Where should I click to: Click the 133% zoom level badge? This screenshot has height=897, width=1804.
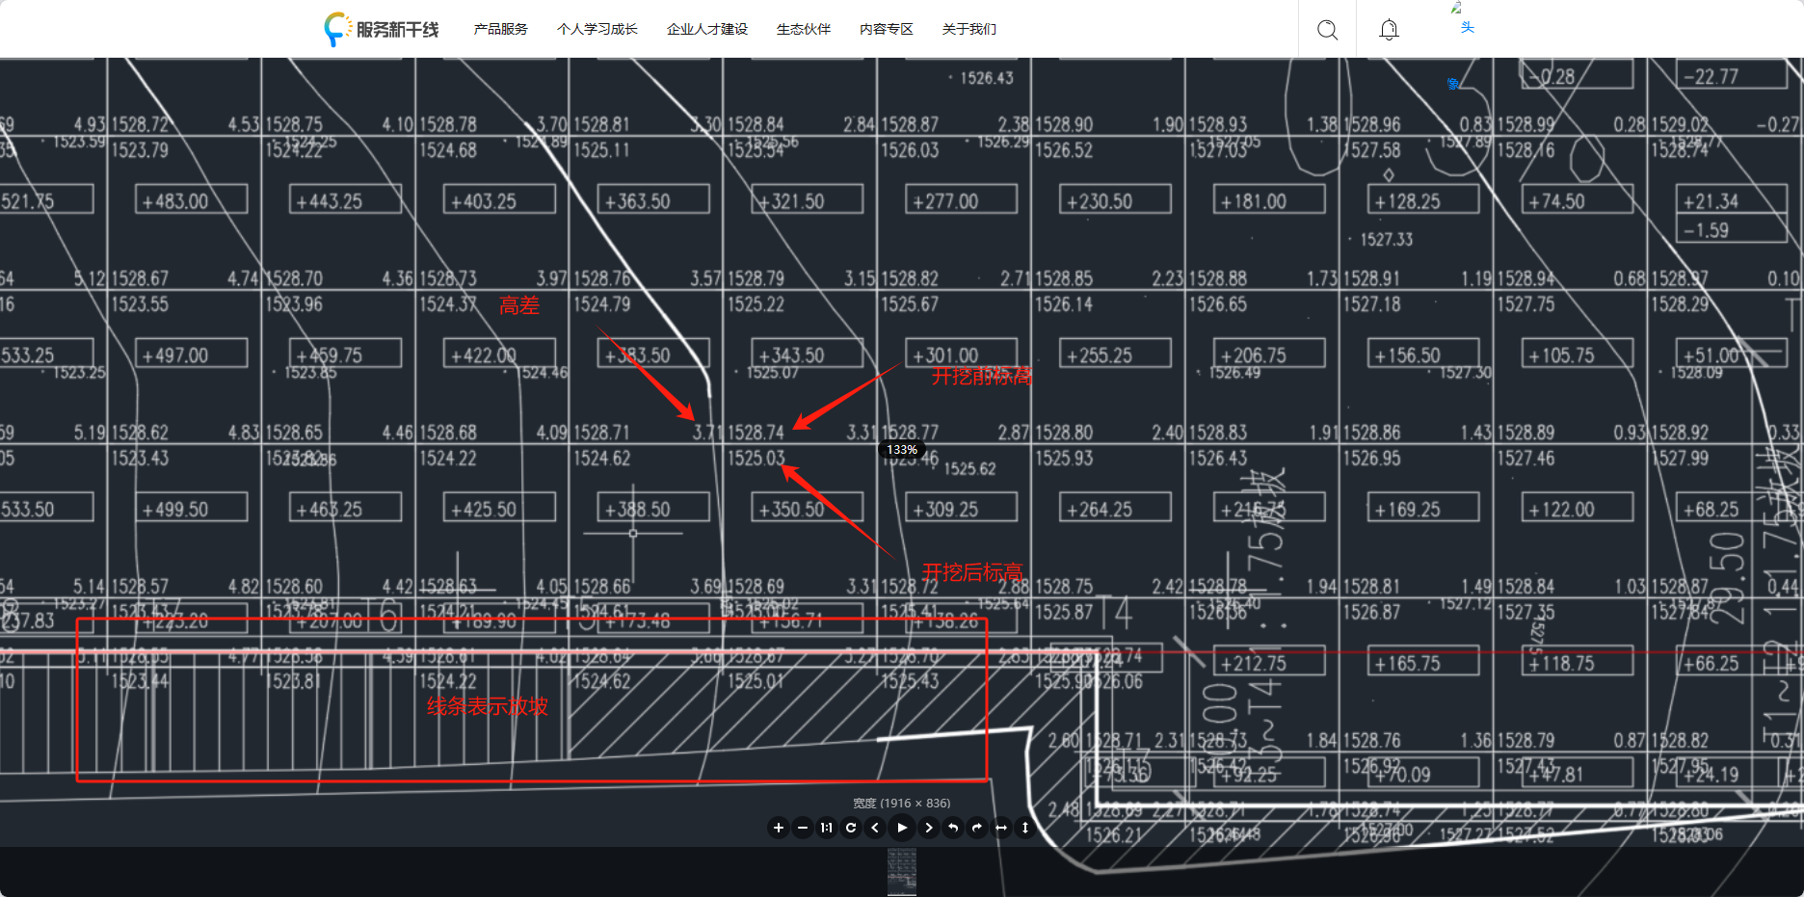[x=902, y=449]
